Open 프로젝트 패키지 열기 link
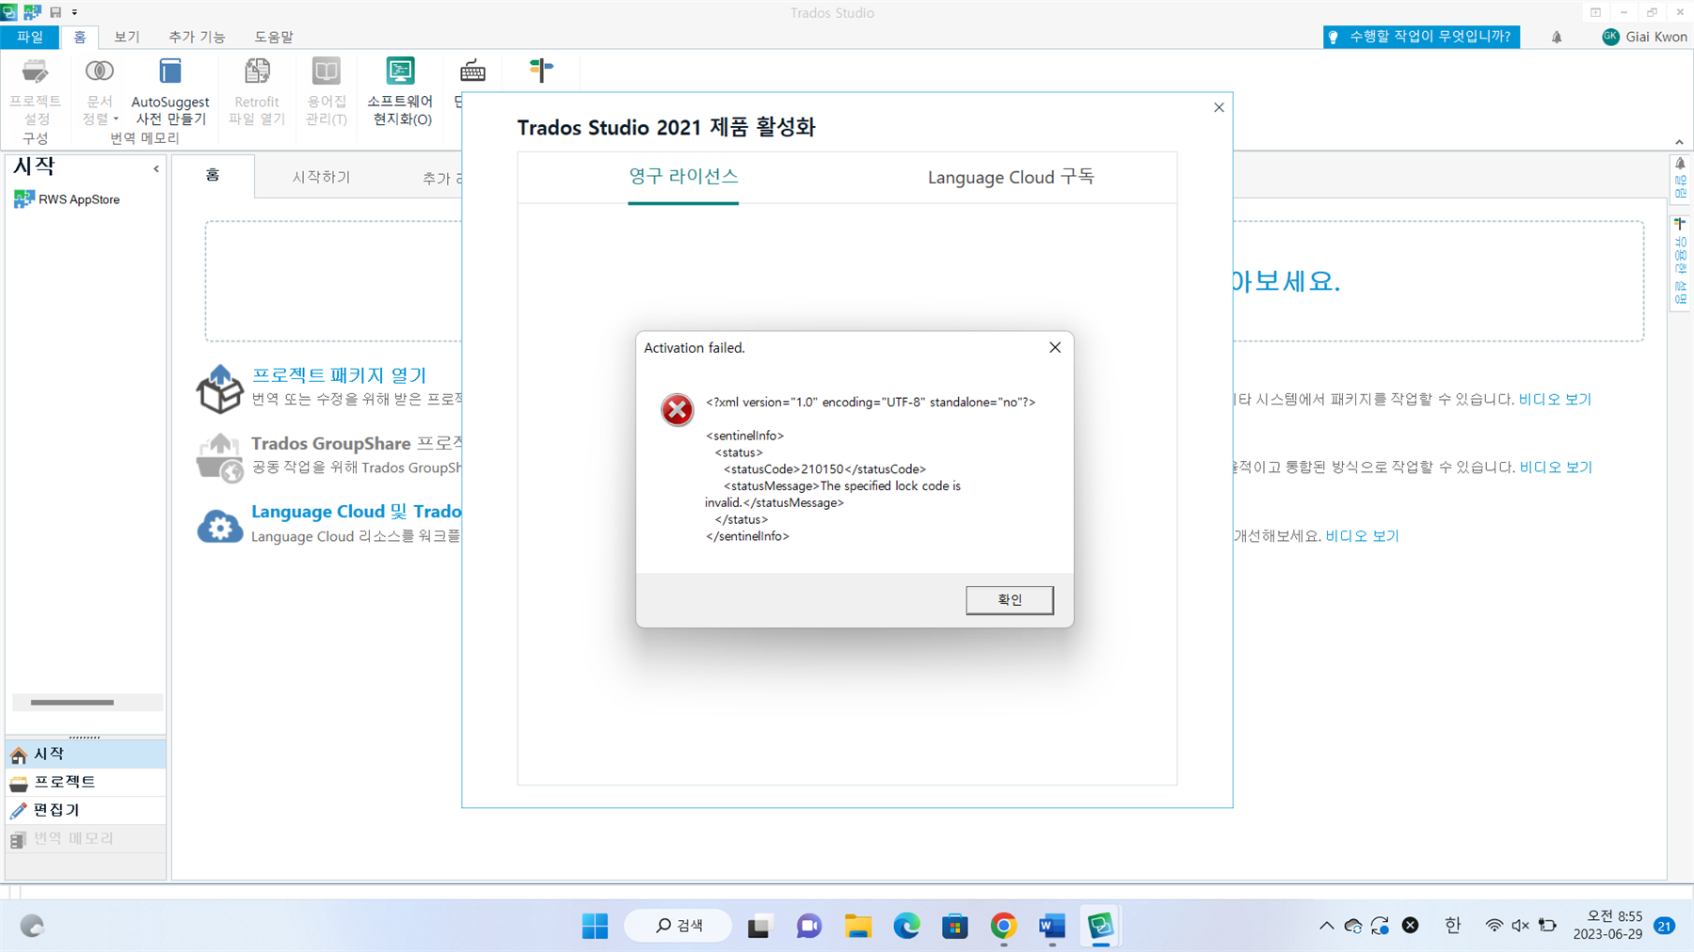The height and width of the screenshot is (952, 1694). coord(339,374)
